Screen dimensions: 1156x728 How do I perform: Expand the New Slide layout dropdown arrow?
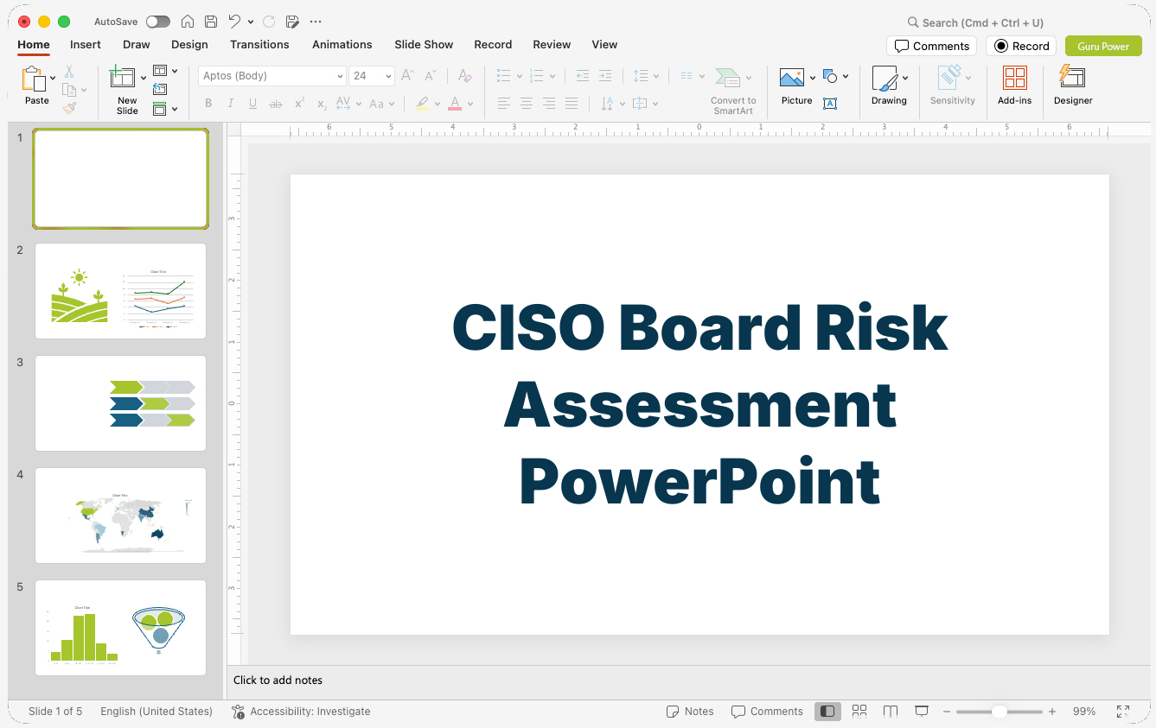click(x=144, y=79)
